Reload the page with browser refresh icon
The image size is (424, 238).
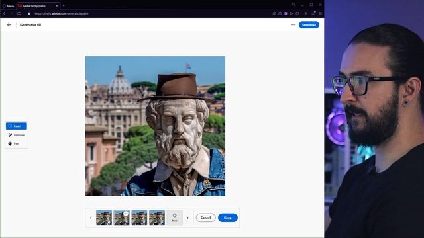click(19, 13)
